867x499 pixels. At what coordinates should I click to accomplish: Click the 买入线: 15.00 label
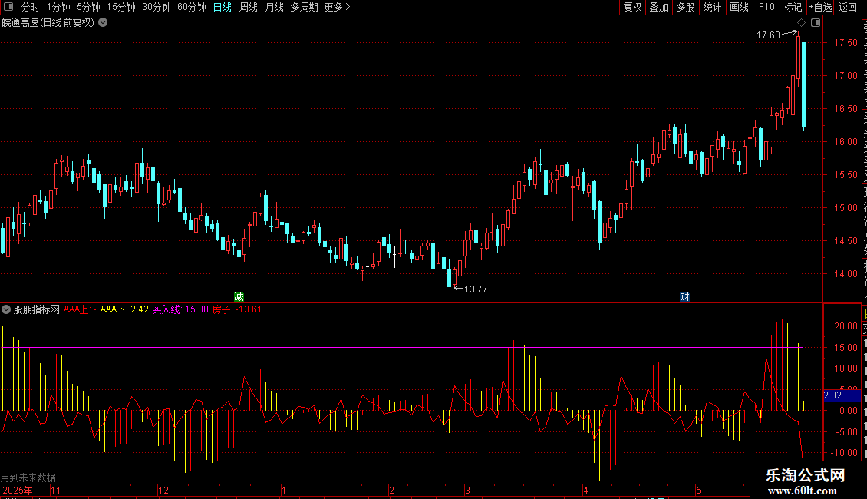pos(180,310)
